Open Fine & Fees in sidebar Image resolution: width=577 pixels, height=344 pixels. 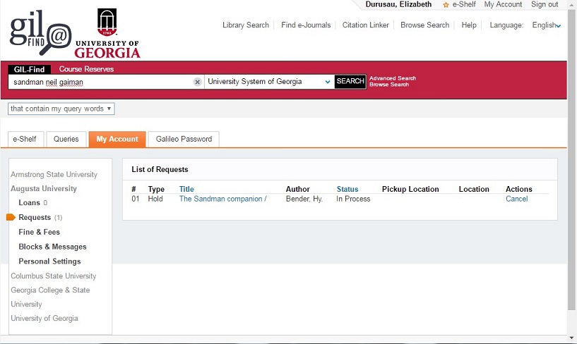pos(39,232)
